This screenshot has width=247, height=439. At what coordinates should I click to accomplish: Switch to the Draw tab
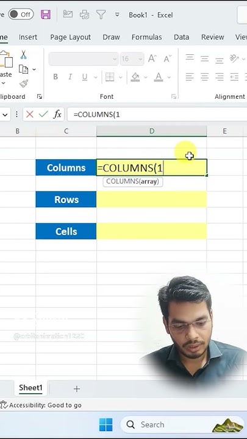coord(111,37)
